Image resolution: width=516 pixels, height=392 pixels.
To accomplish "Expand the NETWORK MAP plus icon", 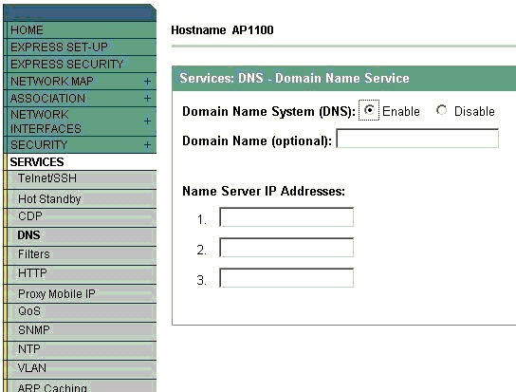I will pyautogui.click(x=147, y=81).
